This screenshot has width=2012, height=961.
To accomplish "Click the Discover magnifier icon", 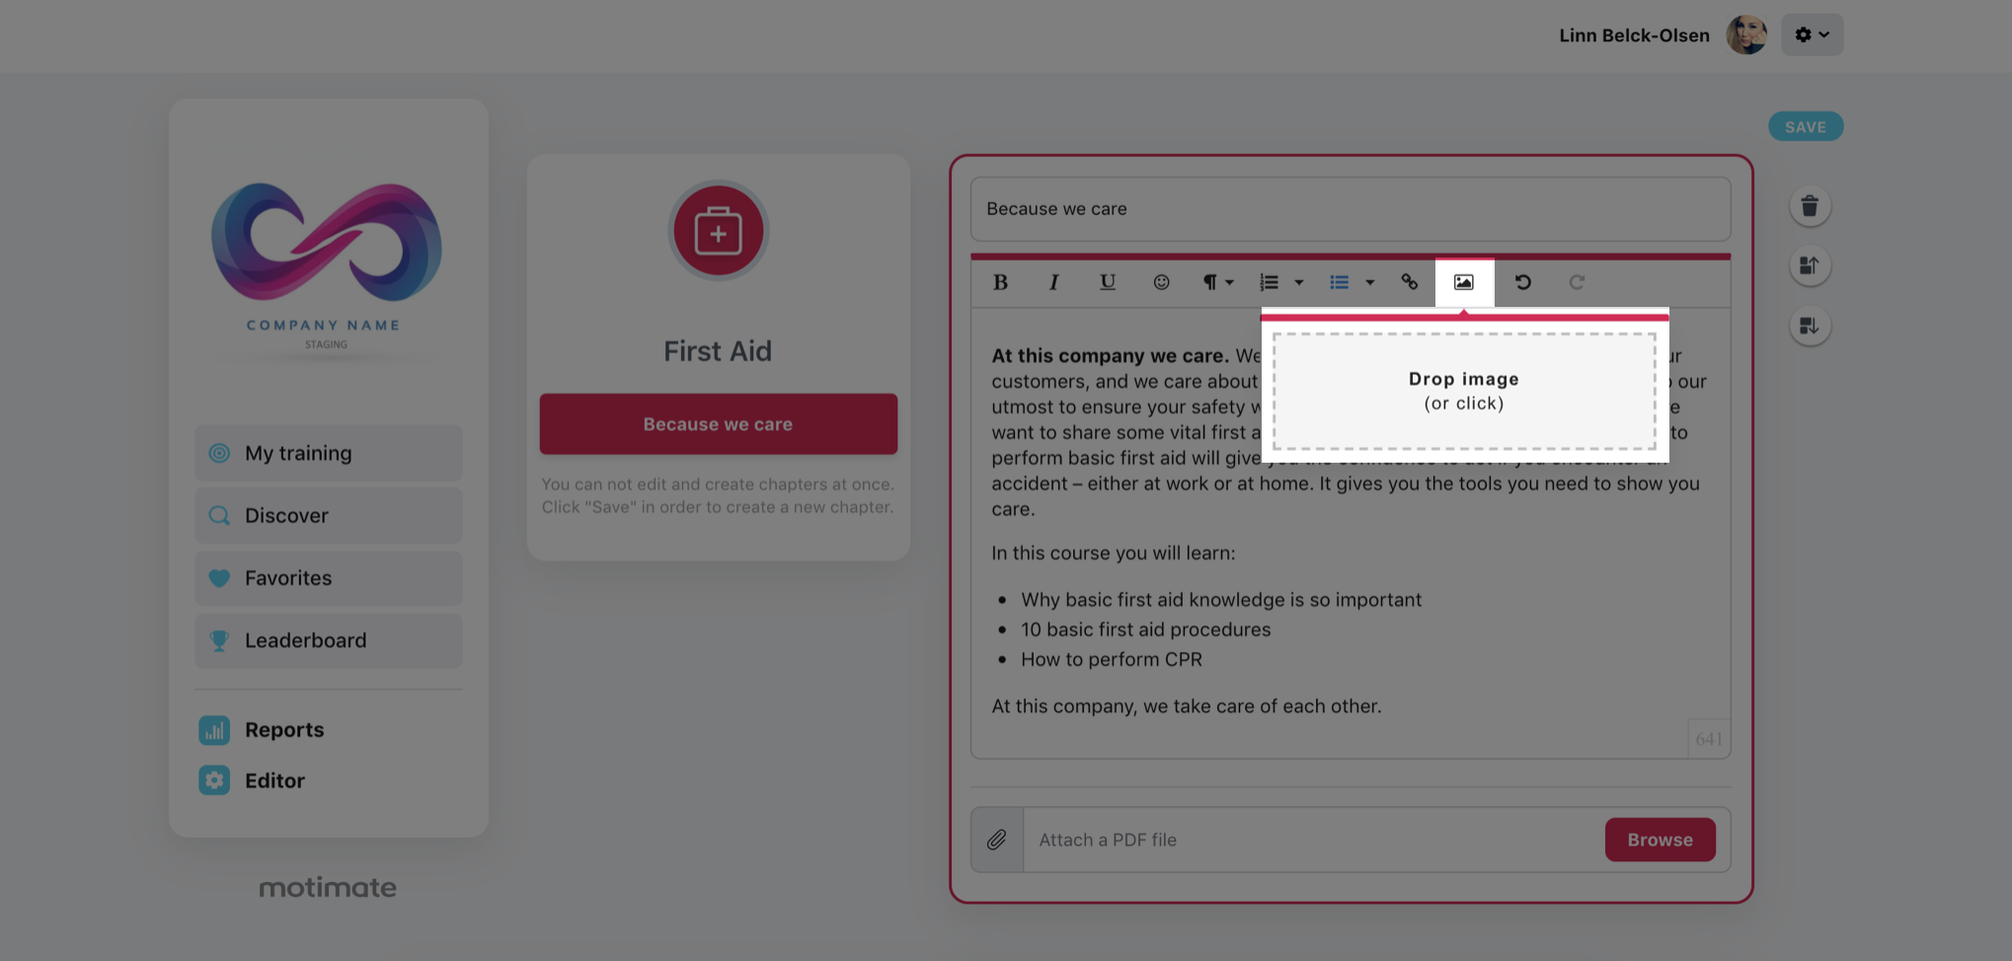I will tap(219, 515).
